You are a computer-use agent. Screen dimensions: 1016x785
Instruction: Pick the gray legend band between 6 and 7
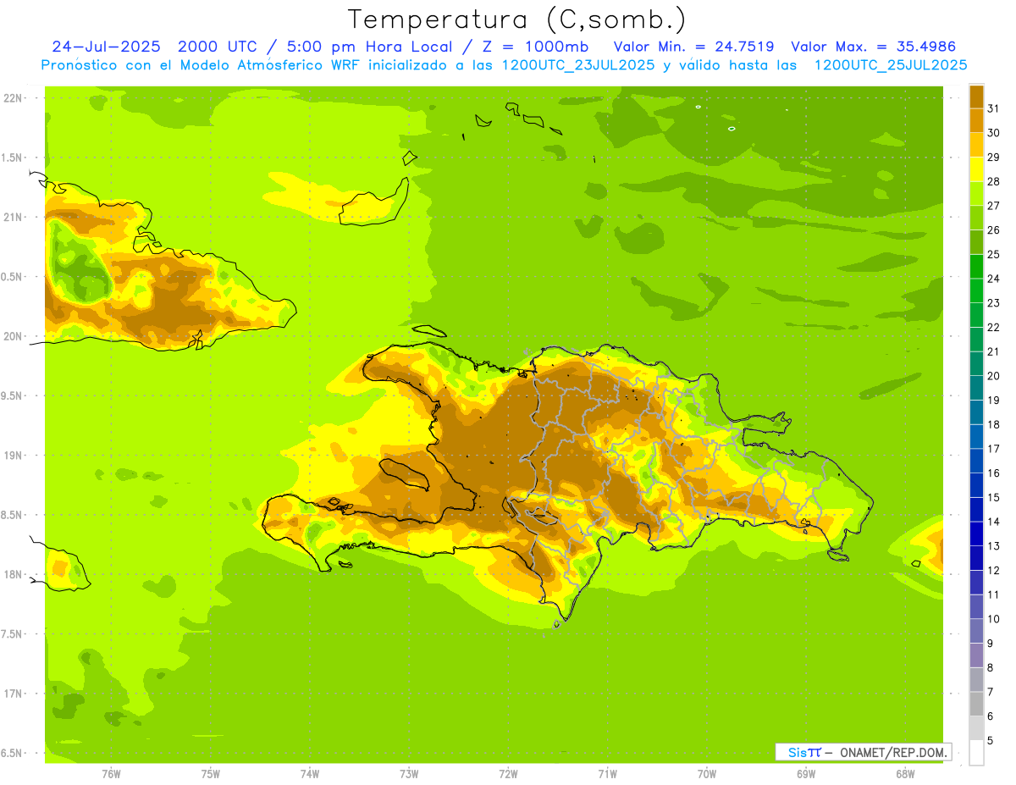pyautogui.click(x=976, y=704)
